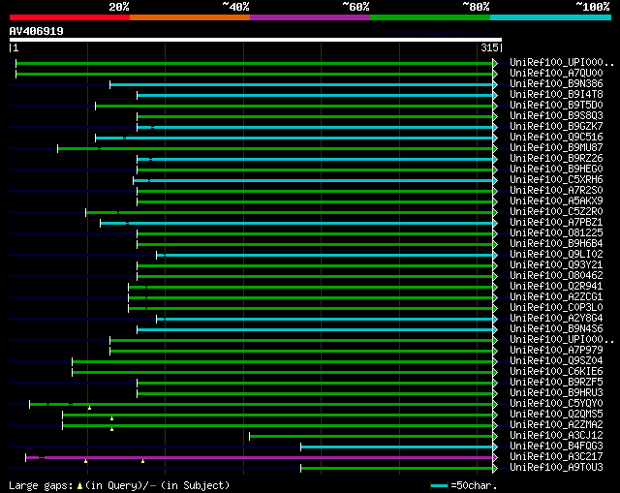Open the UniRef100_Q2QMS5 label

point(556,415)
